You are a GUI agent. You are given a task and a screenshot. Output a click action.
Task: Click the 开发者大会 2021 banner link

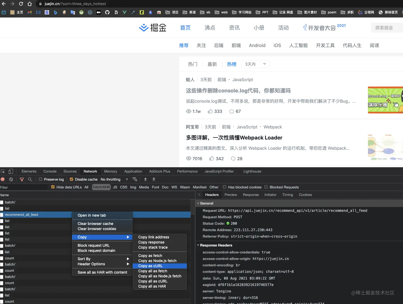[324, 27]
